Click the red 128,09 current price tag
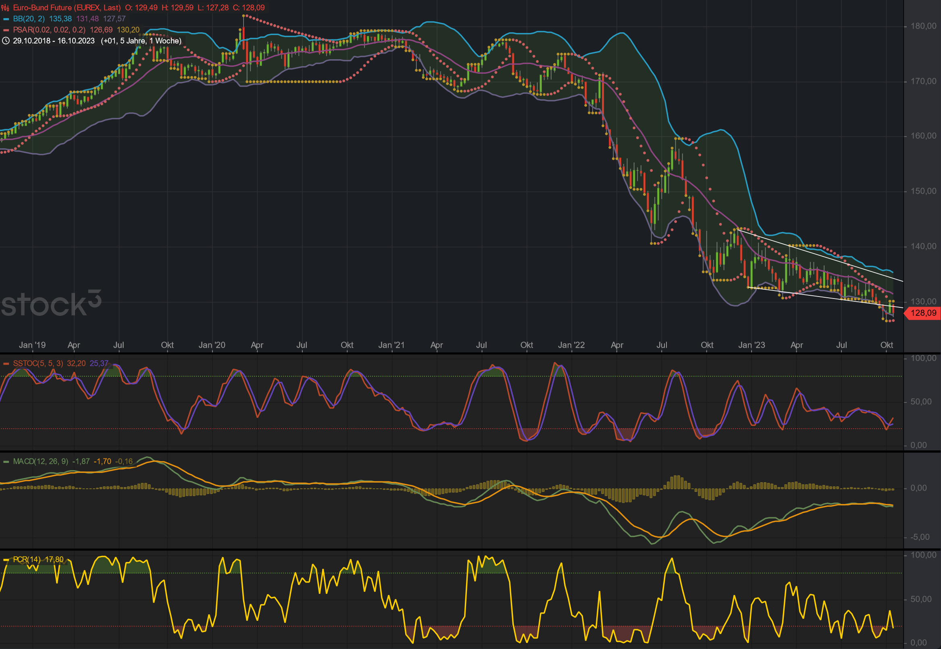Image resolution: width=941 pixels, height=649 pixels. (923, 313)
